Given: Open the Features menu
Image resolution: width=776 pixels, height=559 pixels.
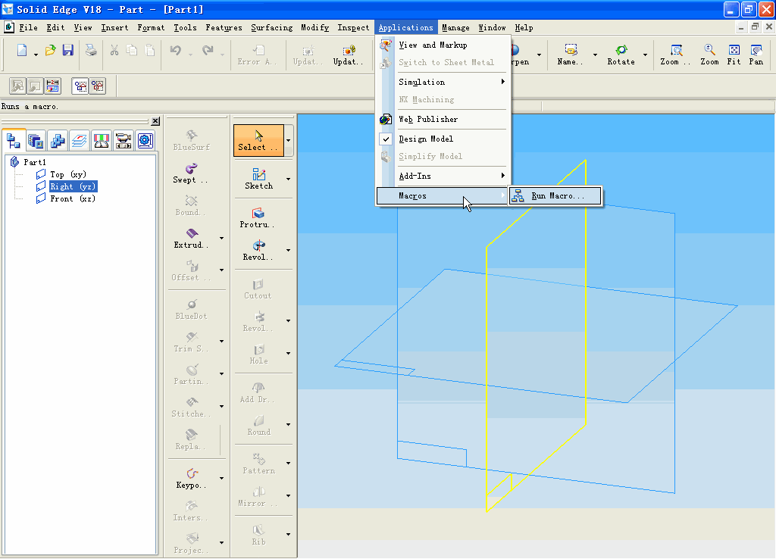Looking at the screenshot, I should coord(224,28).
